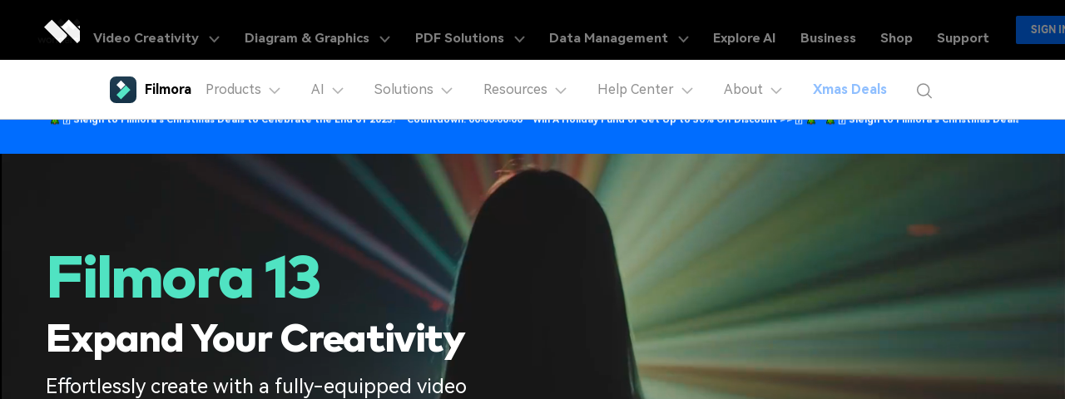This screenshot has height=399, width=1065.
Task: Click the SIGN IN button
Action: tap(1041, 30)
